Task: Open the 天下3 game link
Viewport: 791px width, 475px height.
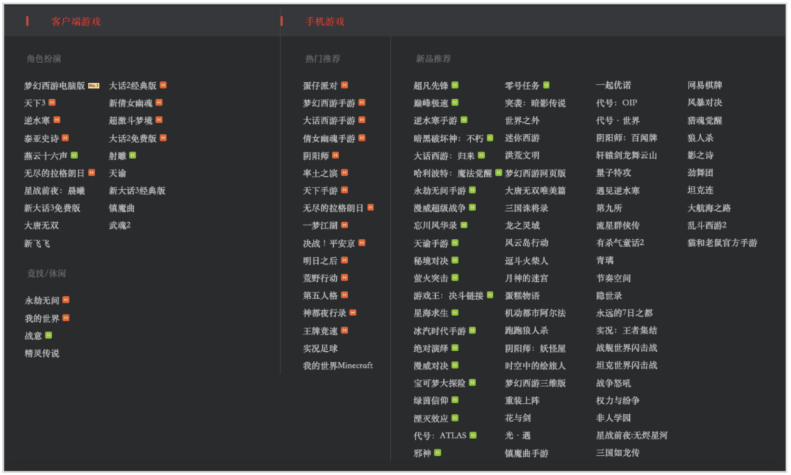Action: 35,103
